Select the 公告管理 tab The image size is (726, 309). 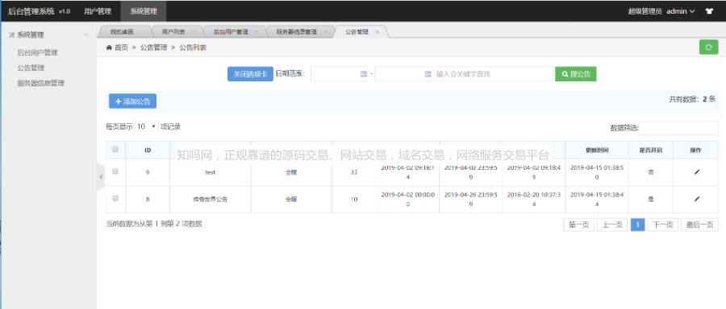(x=357, y=32)
